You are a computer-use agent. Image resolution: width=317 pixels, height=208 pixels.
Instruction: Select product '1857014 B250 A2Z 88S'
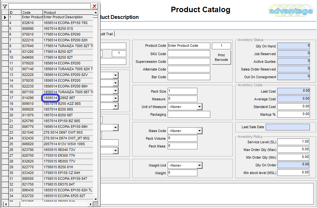pos(68,104)
